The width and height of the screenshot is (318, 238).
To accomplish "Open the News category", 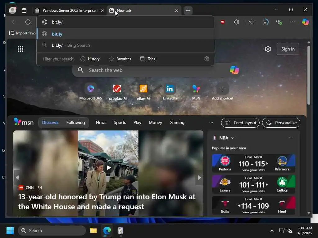I will (101, 122).
